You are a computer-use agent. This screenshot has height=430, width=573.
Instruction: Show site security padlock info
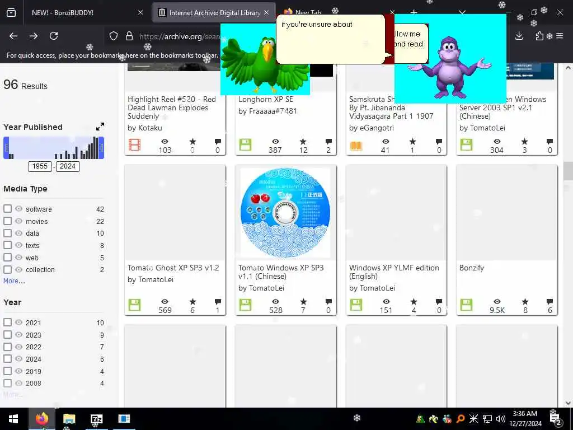pyautogui.click(x=129, y=36)
